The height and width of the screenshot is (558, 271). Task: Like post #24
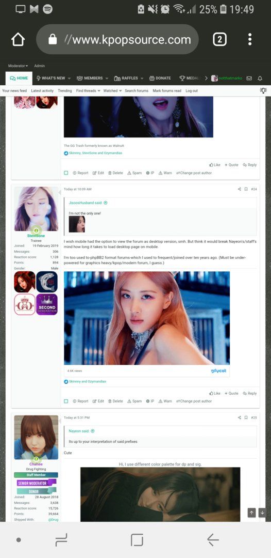click(215, 393)
